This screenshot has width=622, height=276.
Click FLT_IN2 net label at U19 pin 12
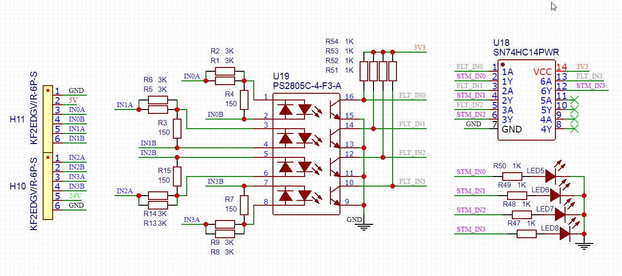click(x=412, y=153)
